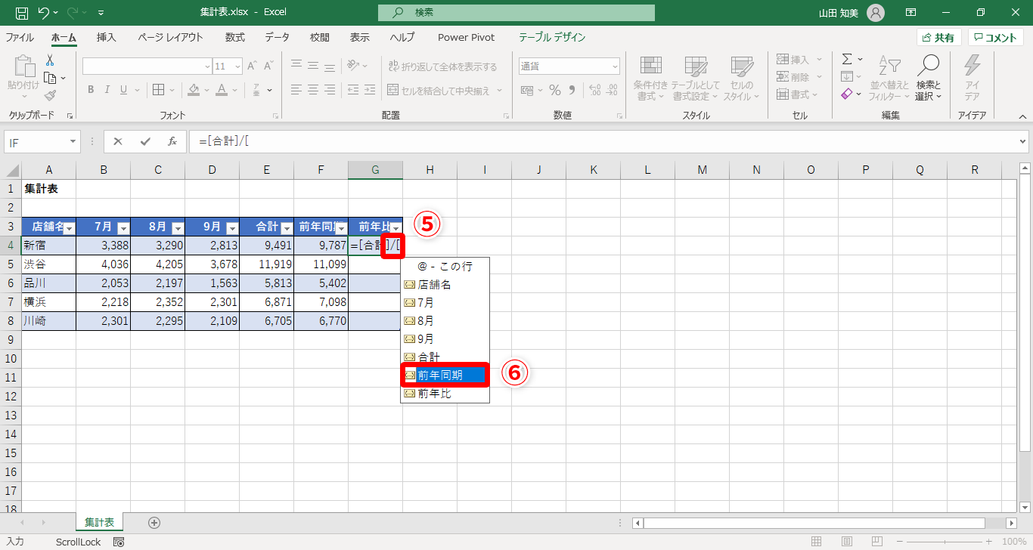Open the Format (書式) cell menu
Viewport: 1033px width, 550px height.
pyautogui.click(x=796, y=94)
